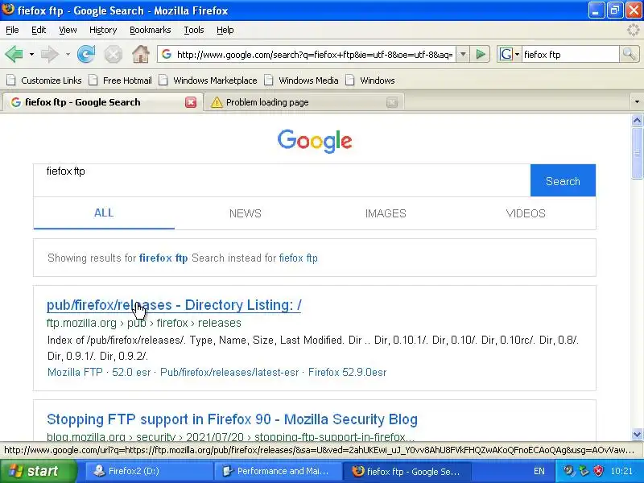Select the NEWS results tab

pyautogui.click(x=246, y=213)
